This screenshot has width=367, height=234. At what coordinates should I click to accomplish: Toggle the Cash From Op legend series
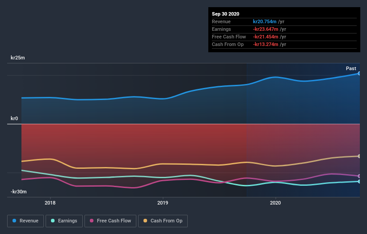pos(163,221)
